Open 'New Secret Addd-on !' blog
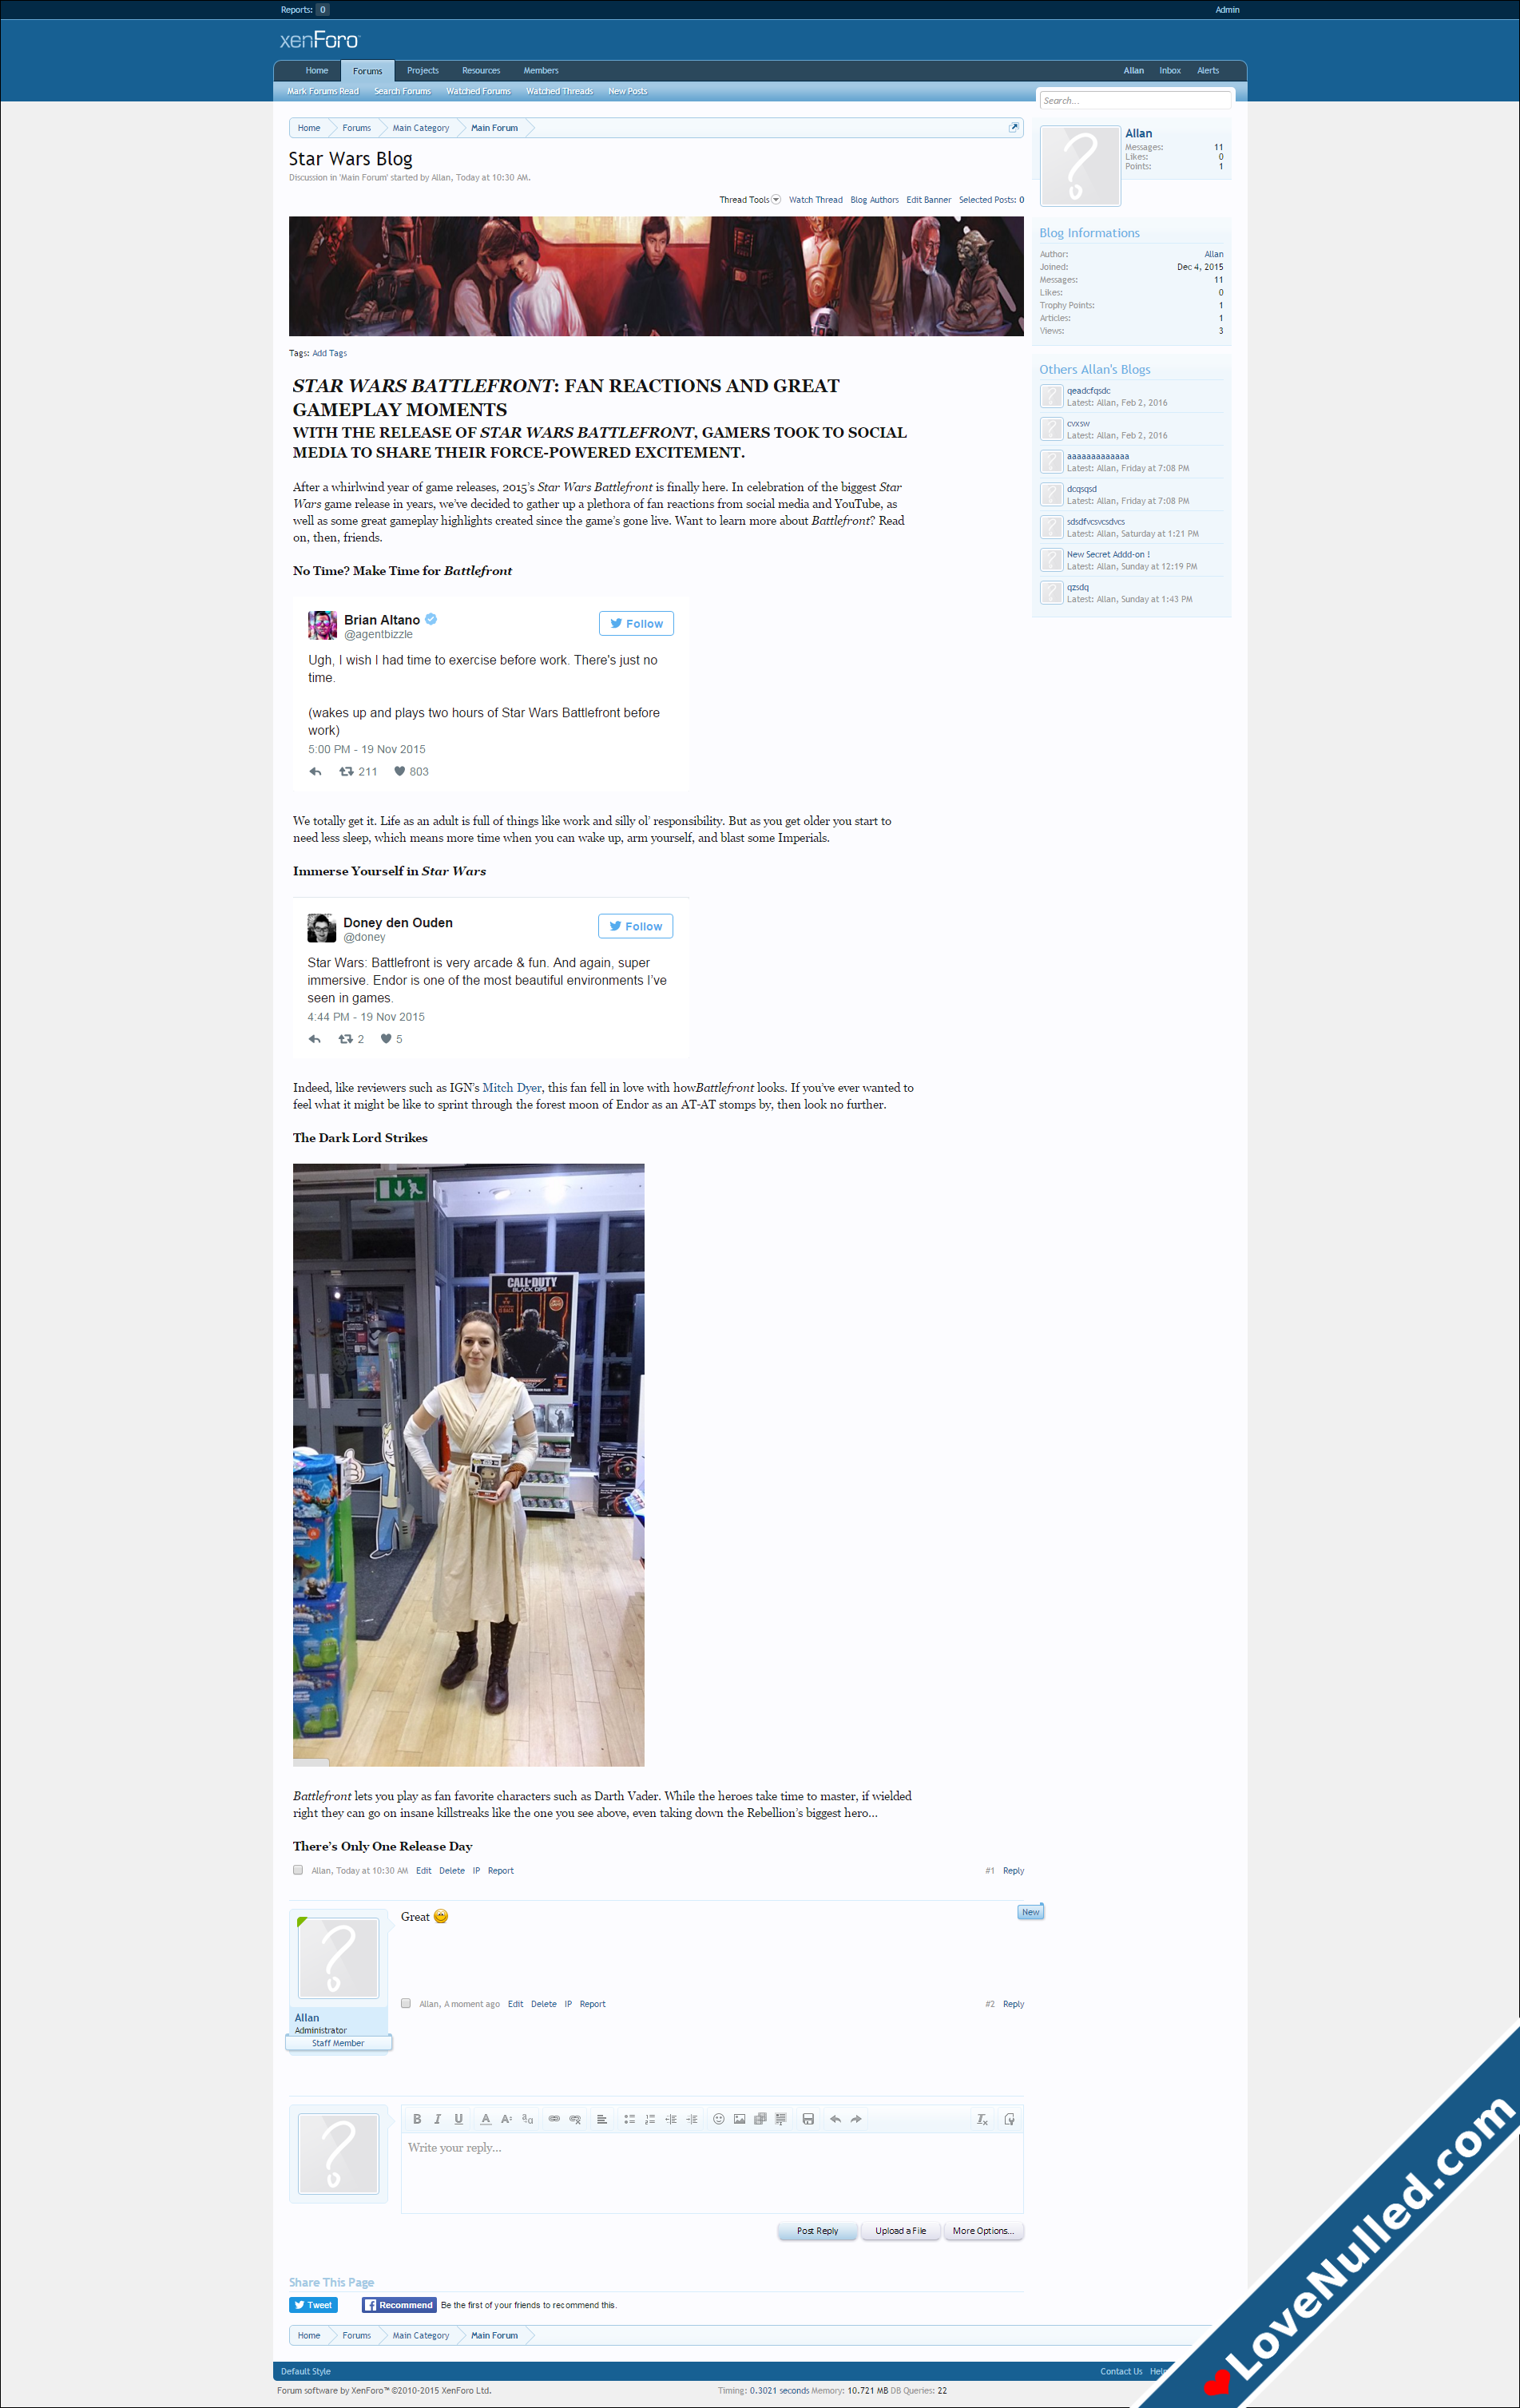Viewport: 1520px width, 2408px height. pyautogui.click(x=1108, y=554)
